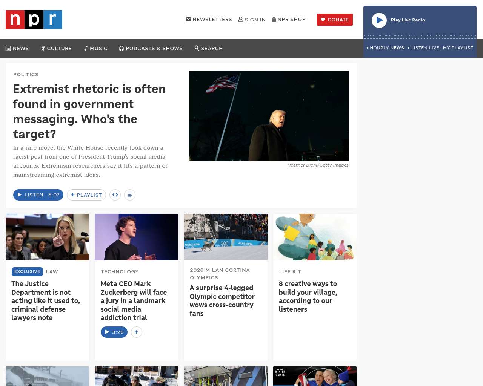This screenshot has height=386, width=483.
Task: Expand the Hourly News player option
Action: [x=385, y=48]
